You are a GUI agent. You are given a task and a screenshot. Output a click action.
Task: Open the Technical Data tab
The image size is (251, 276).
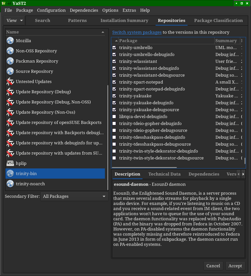(x=165, y=174)
